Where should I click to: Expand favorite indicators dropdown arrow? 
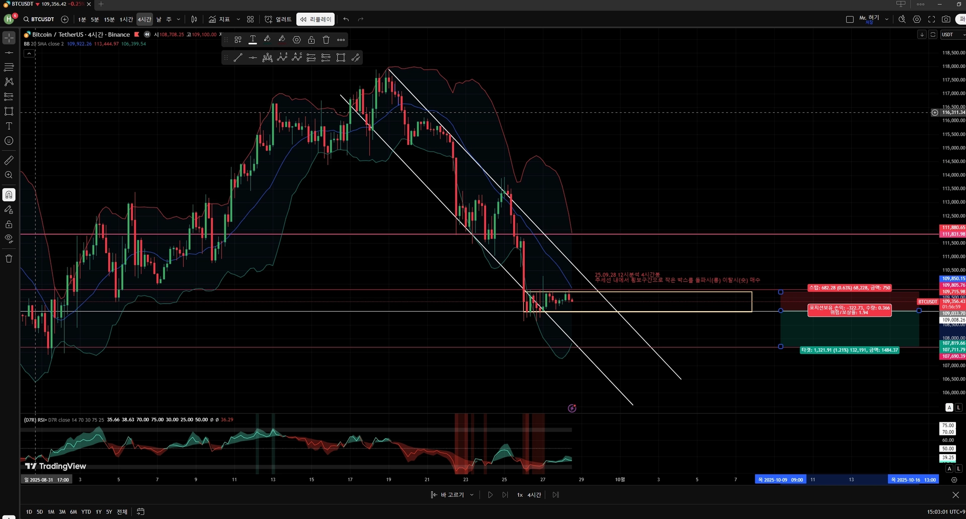238,19
